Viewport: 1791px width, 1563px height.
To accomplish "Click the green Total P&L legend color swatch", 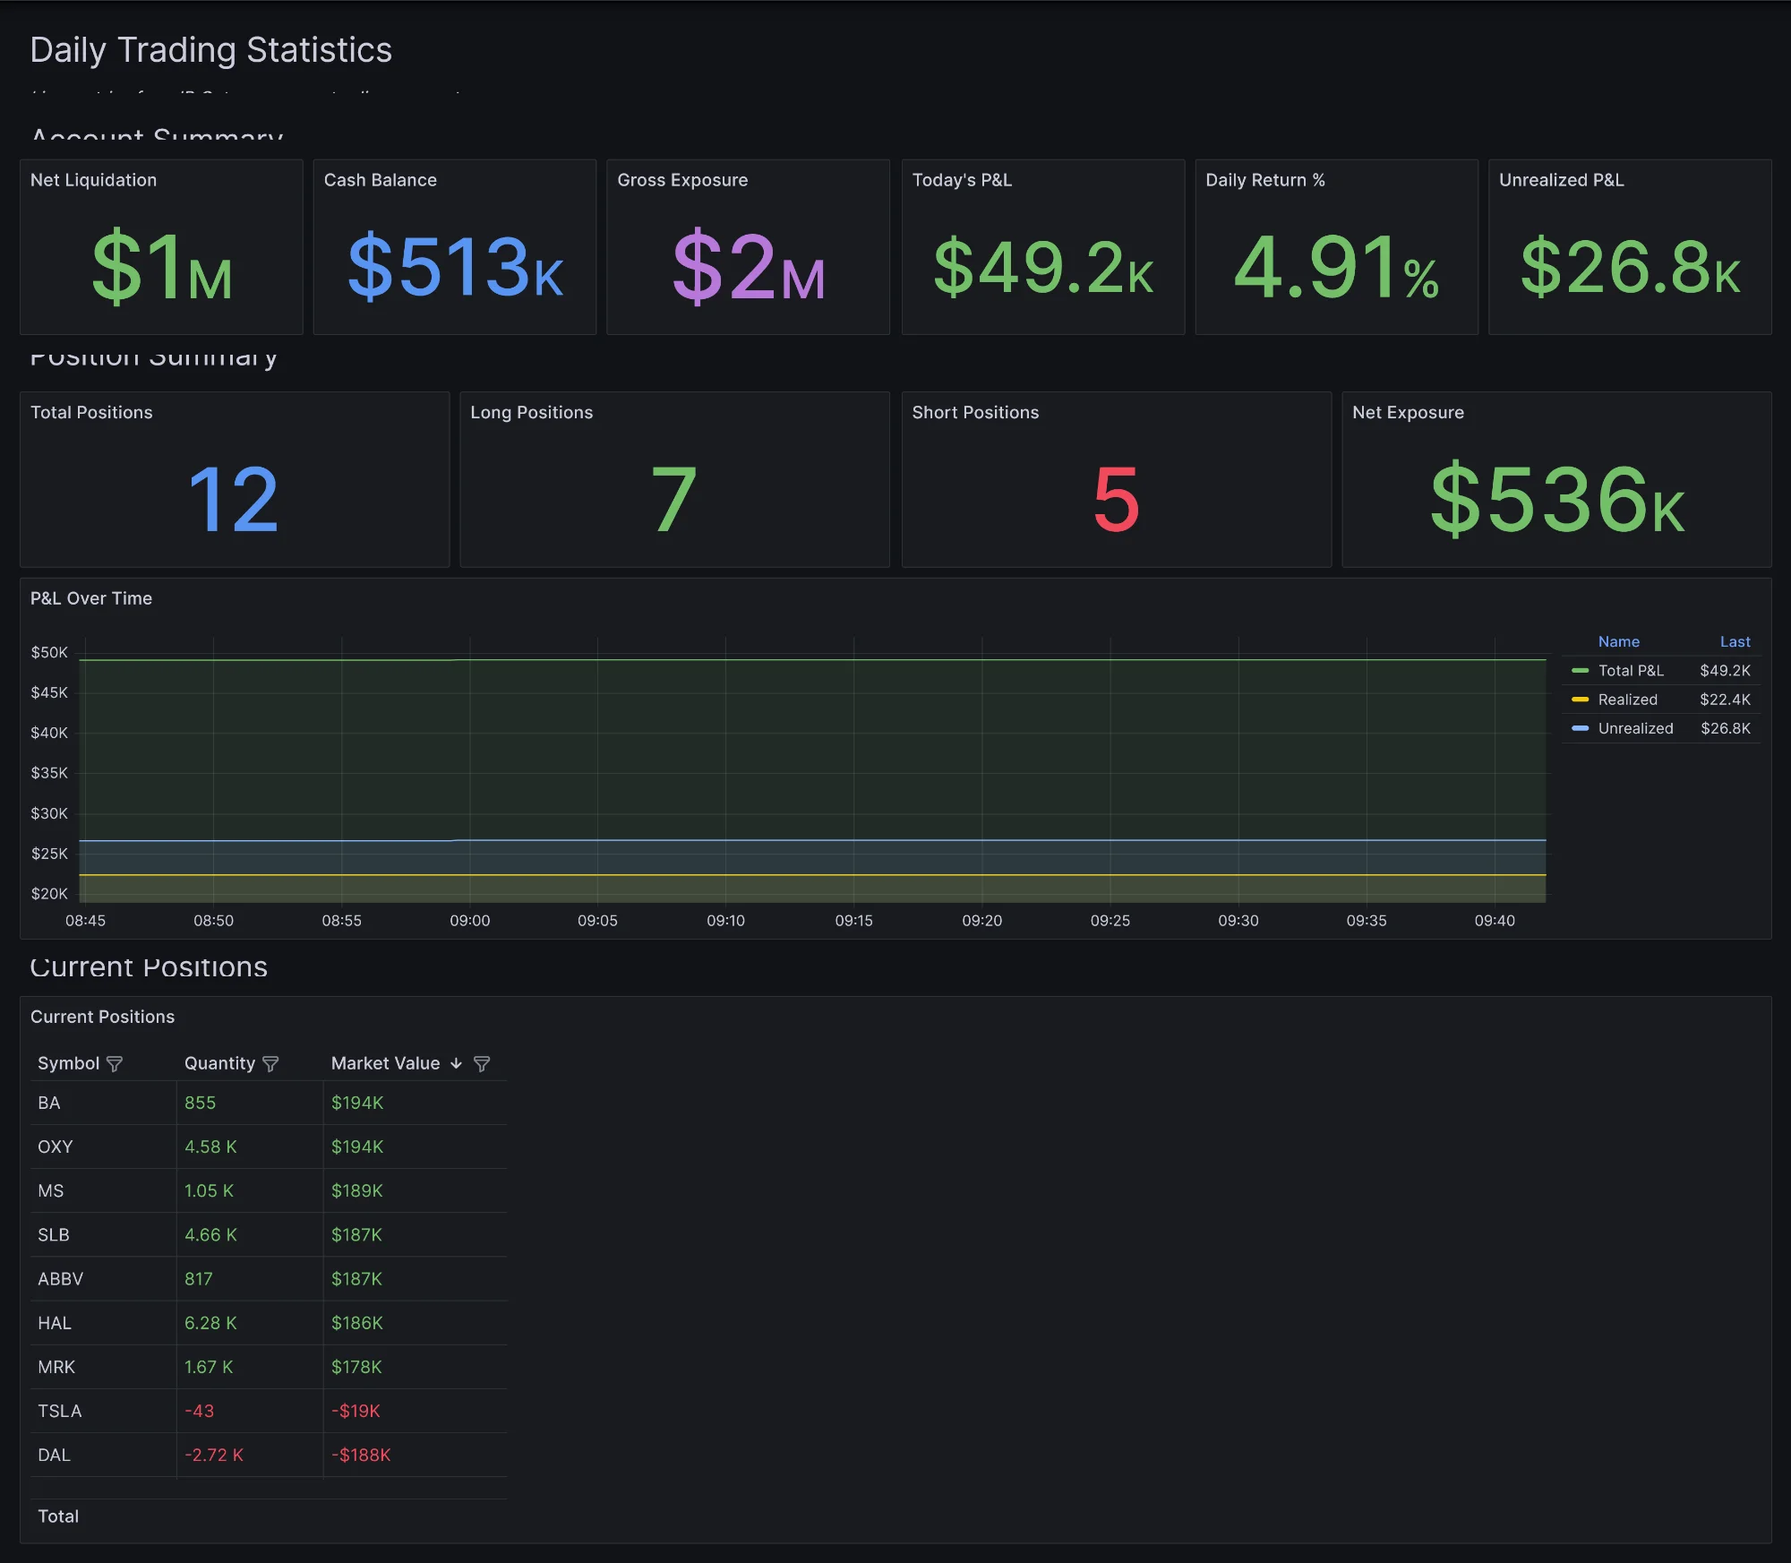I will coord(1580,671).
